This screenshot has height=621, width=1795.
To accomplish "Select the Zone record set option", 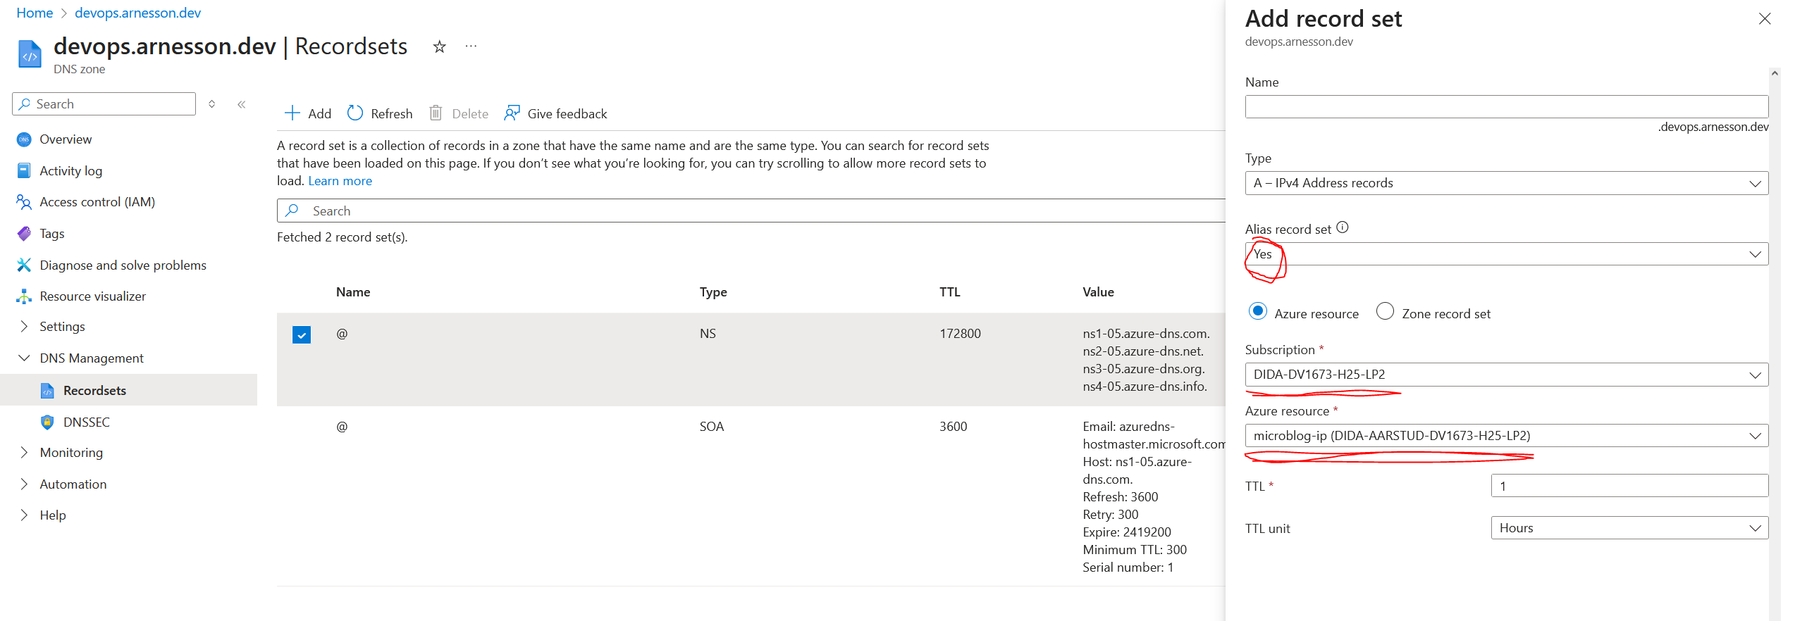I will click(1386, 311).
